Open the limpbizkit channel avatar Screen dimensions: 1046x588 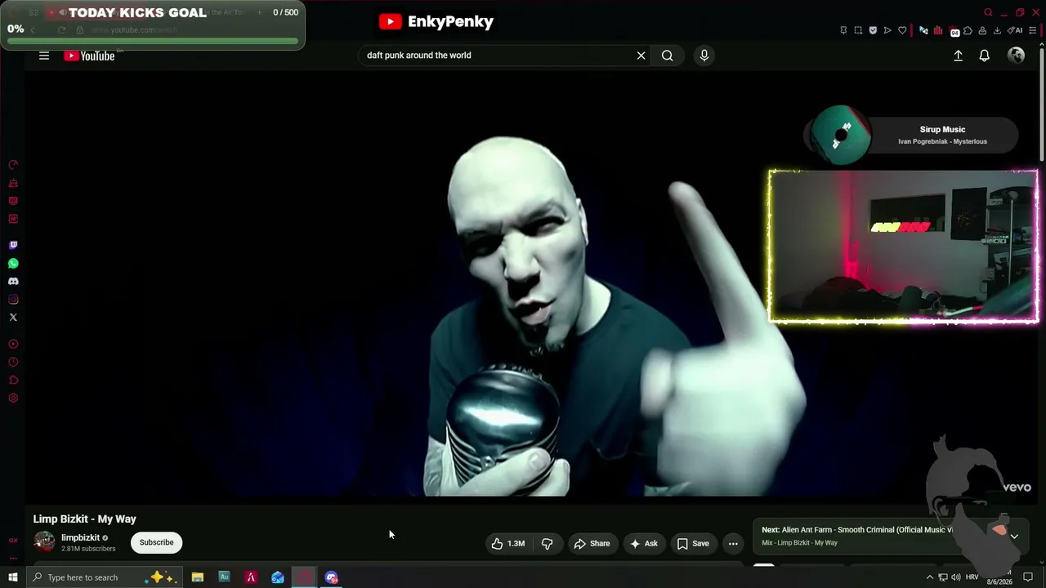click(x=44, y=542)
